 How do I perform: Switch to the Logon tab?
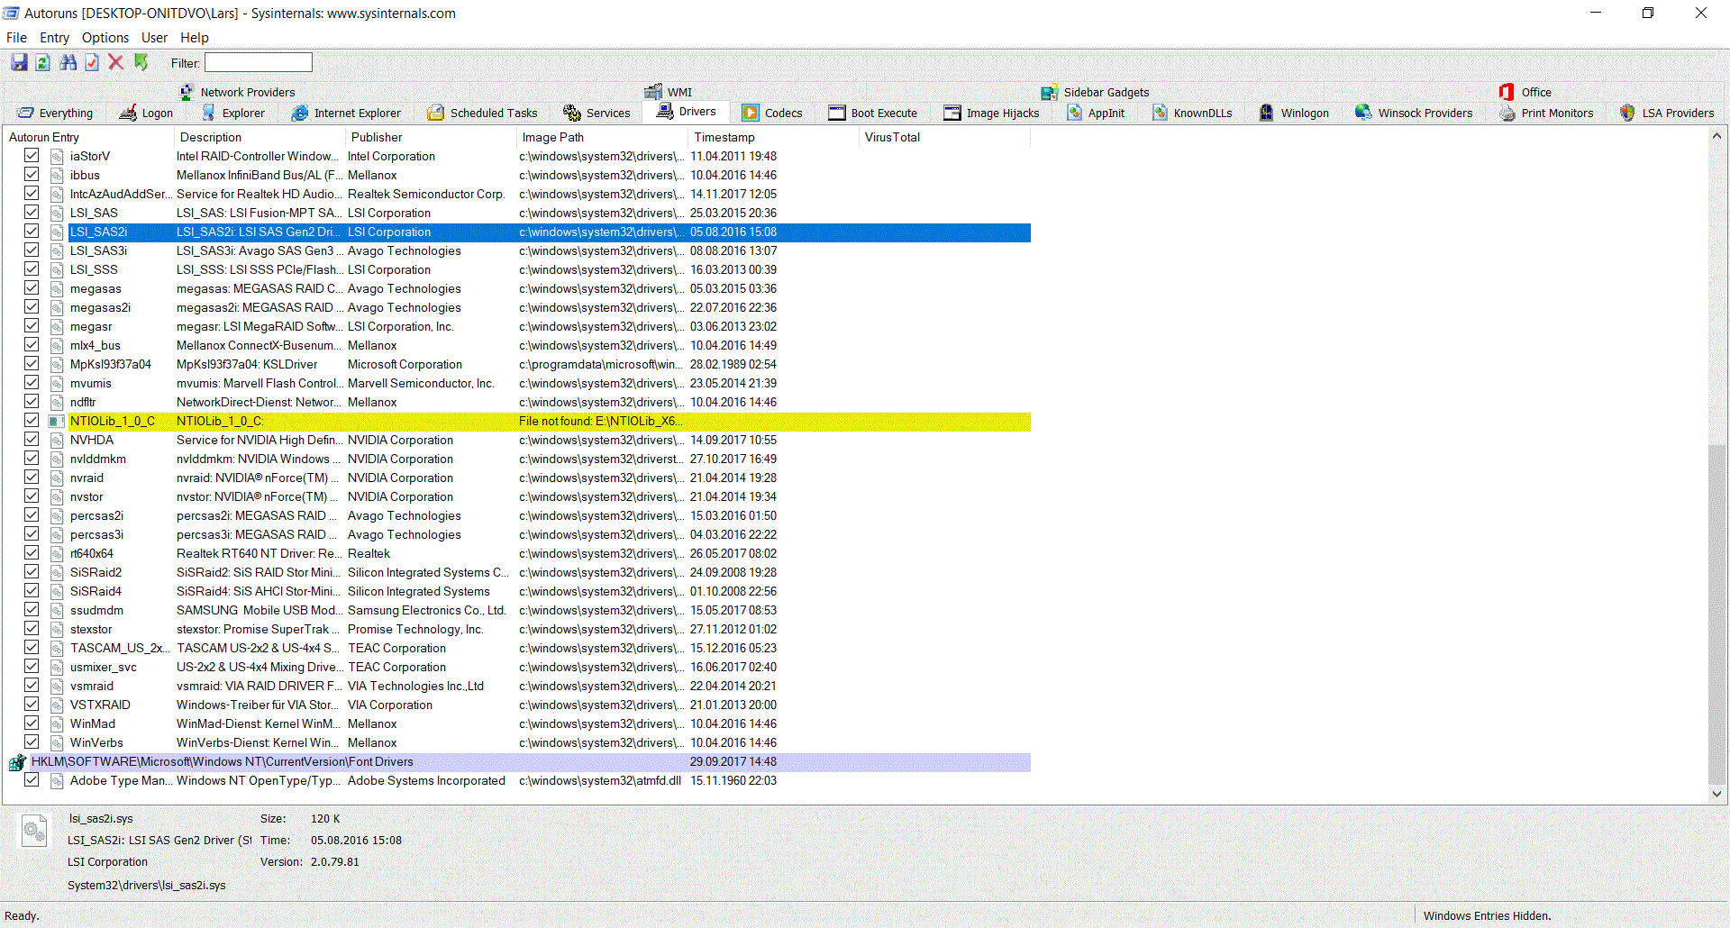pos(146,113)
